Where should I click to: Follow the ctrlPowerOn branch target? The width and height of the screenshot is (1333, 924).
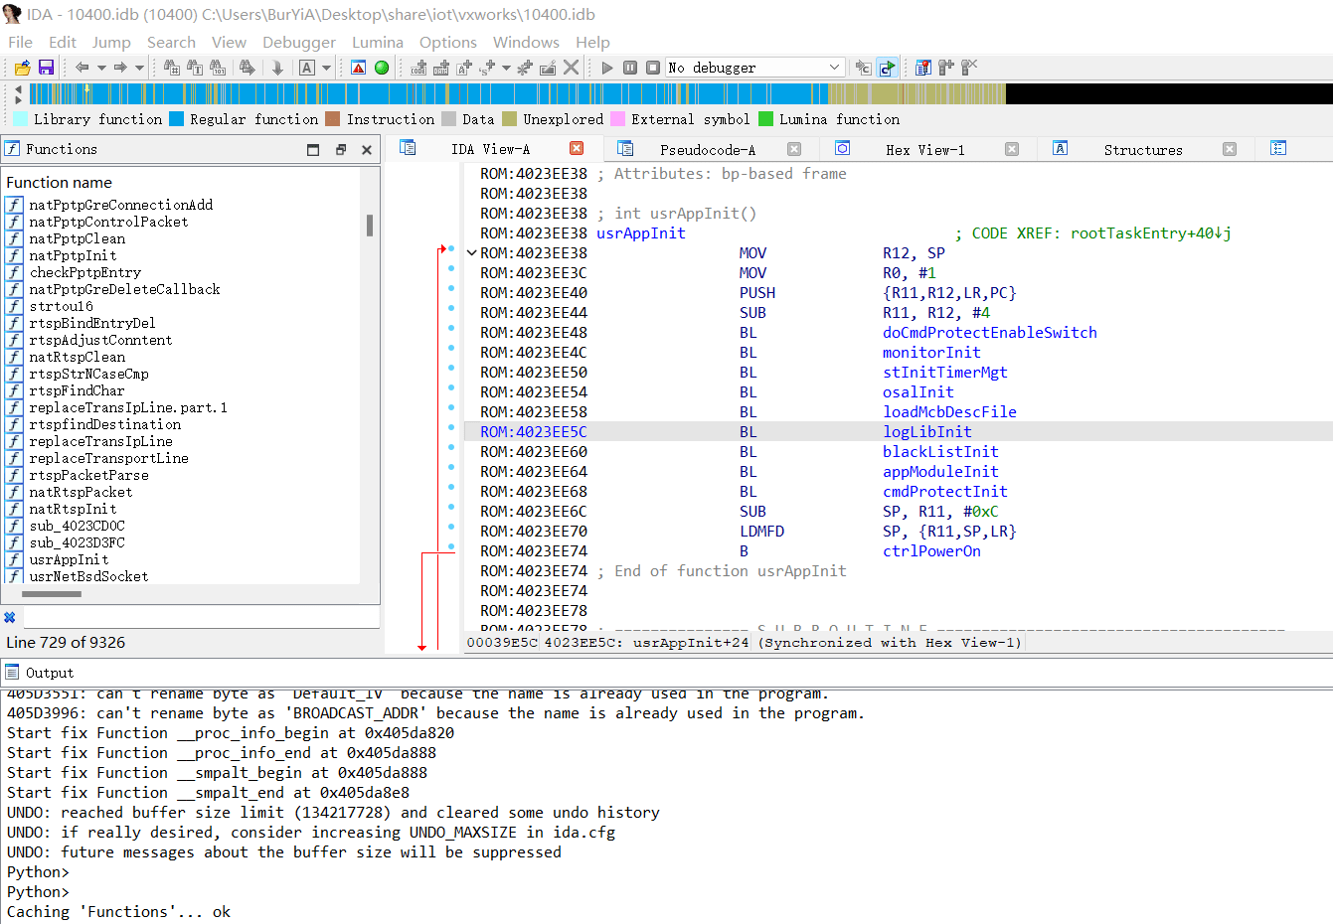[x=931, y=550]
